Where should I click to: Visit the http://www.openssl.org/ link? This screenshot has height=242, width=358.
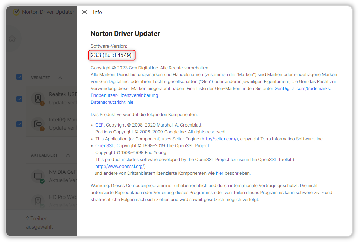(x=120, y=166)
